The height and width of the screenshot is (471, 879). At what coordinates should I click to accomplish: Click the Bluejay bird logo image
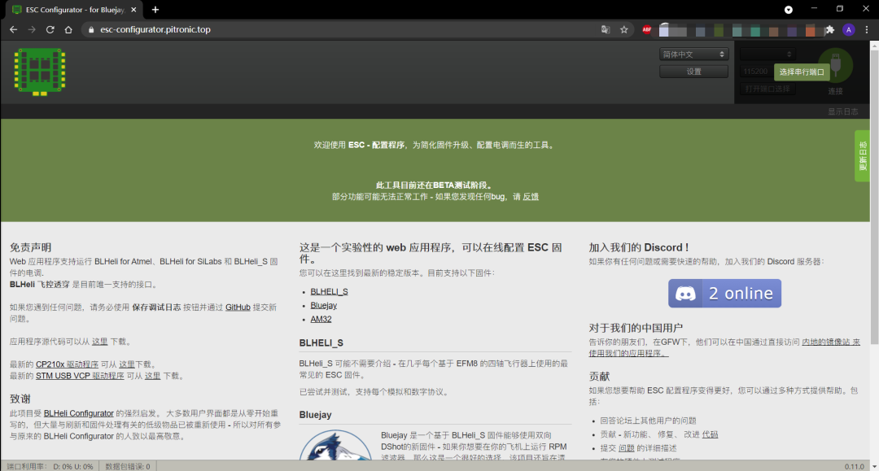point(335,445)
